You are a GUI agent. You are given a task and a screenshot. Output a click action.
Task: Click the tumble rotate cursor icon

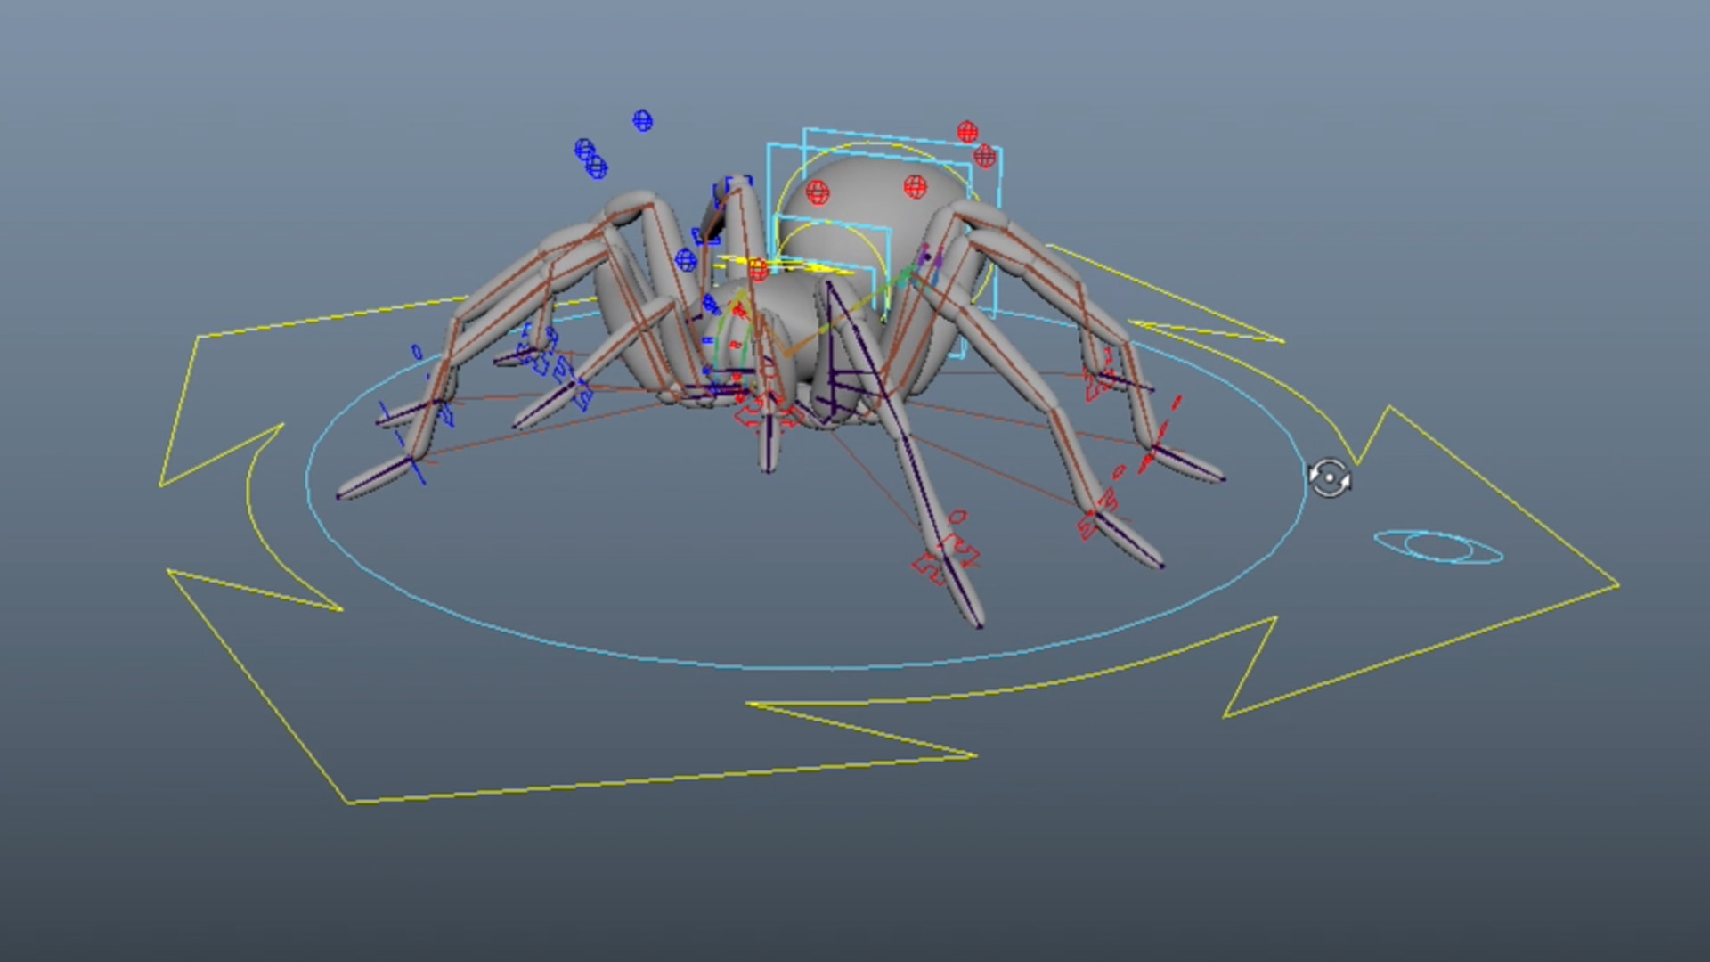[x=1329, y=478]
